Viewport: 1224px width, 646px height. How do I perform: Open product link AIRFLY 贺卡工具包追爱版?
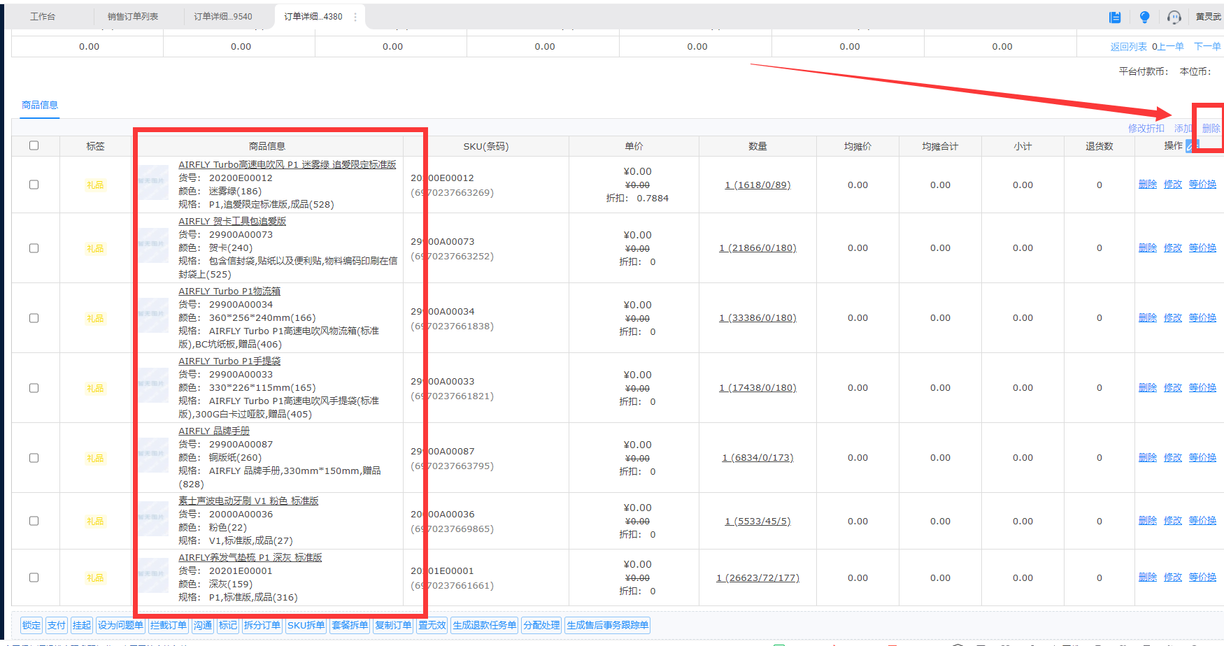232,221
